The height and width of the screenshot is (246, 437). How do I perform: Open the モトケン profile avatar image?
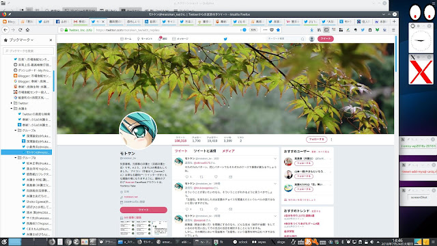[138, 131]
